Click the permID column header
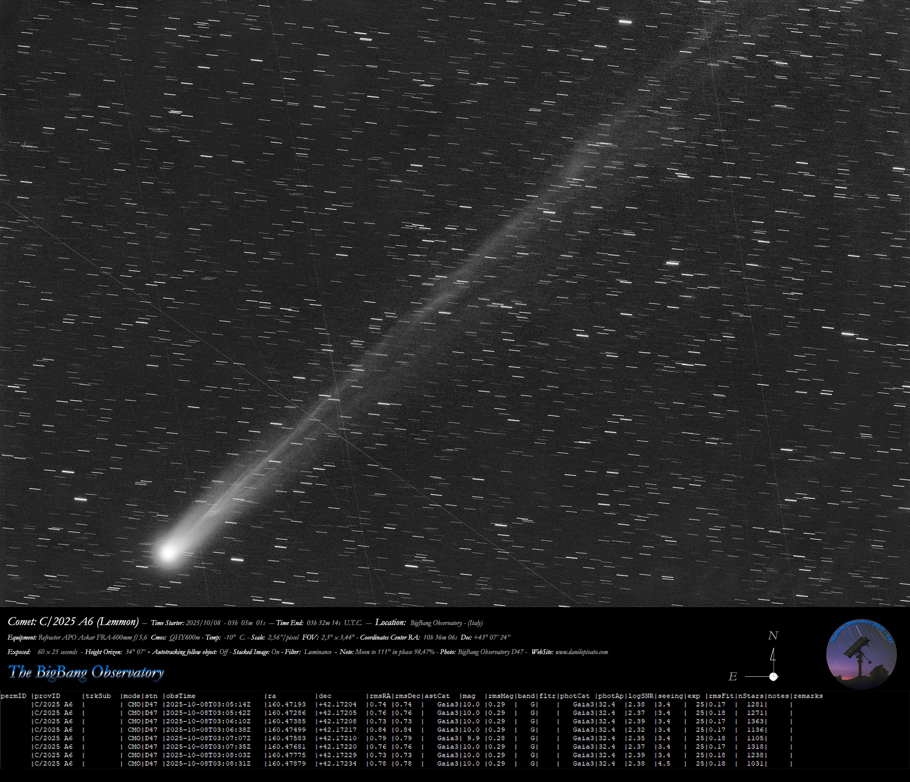The width and height of the screenshot is (910, 782). click(x=13, y=696)
